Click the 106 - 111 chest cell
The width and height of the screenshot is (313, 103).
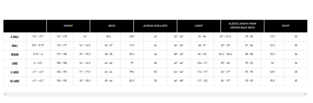pos(202,63)
